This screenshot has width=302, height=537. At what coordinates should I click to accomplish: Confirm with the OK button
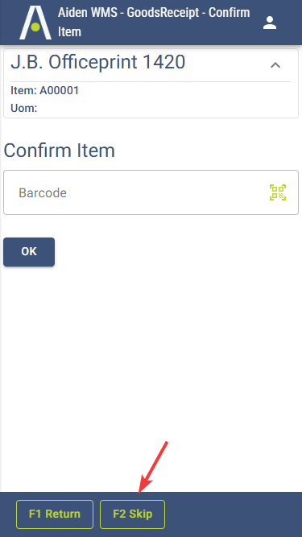tap(29, 252)
